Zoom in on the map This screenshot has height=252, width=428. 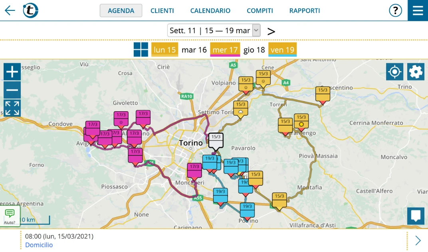pos(12,72)
